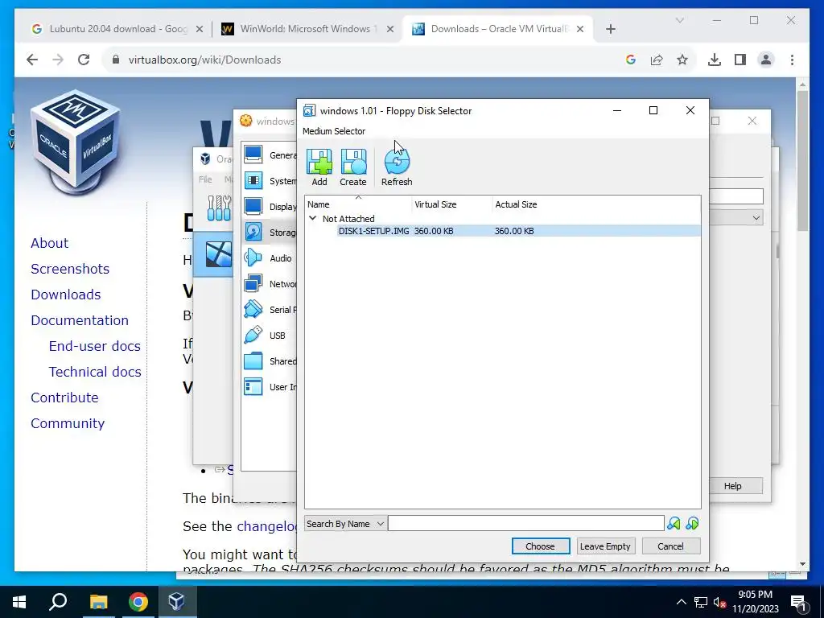Click the Choose button
824x618 pixels.
[540, 546]
